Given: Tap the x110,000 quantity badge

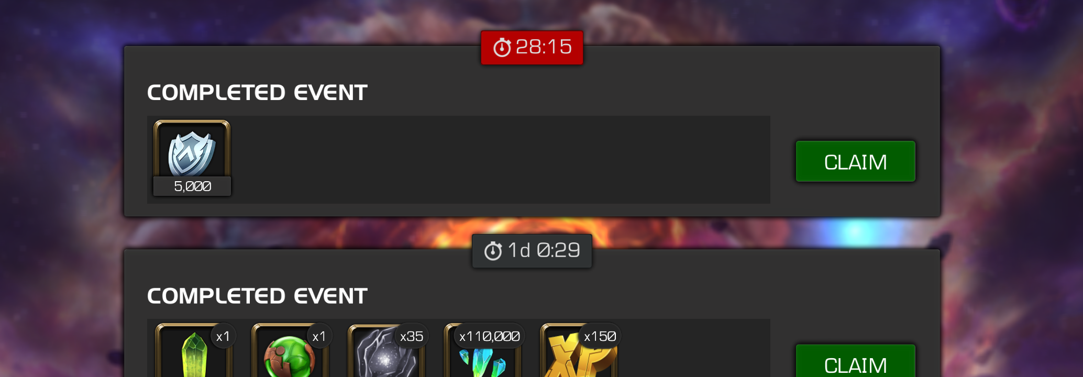Looking at the screenshot, I should coord(489,336).
